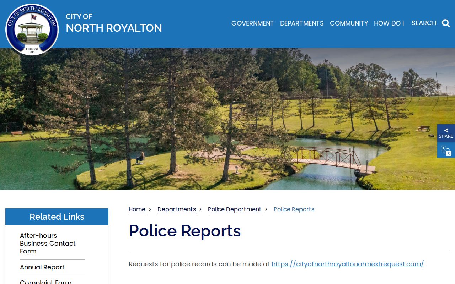Click the City of North Royalton title text

click(114, 23)
